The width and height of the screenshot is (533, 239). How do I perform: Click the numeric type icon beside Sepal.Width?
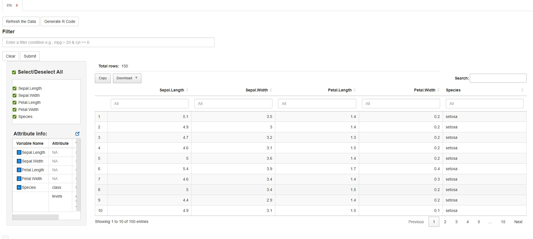tap(19, 161)
